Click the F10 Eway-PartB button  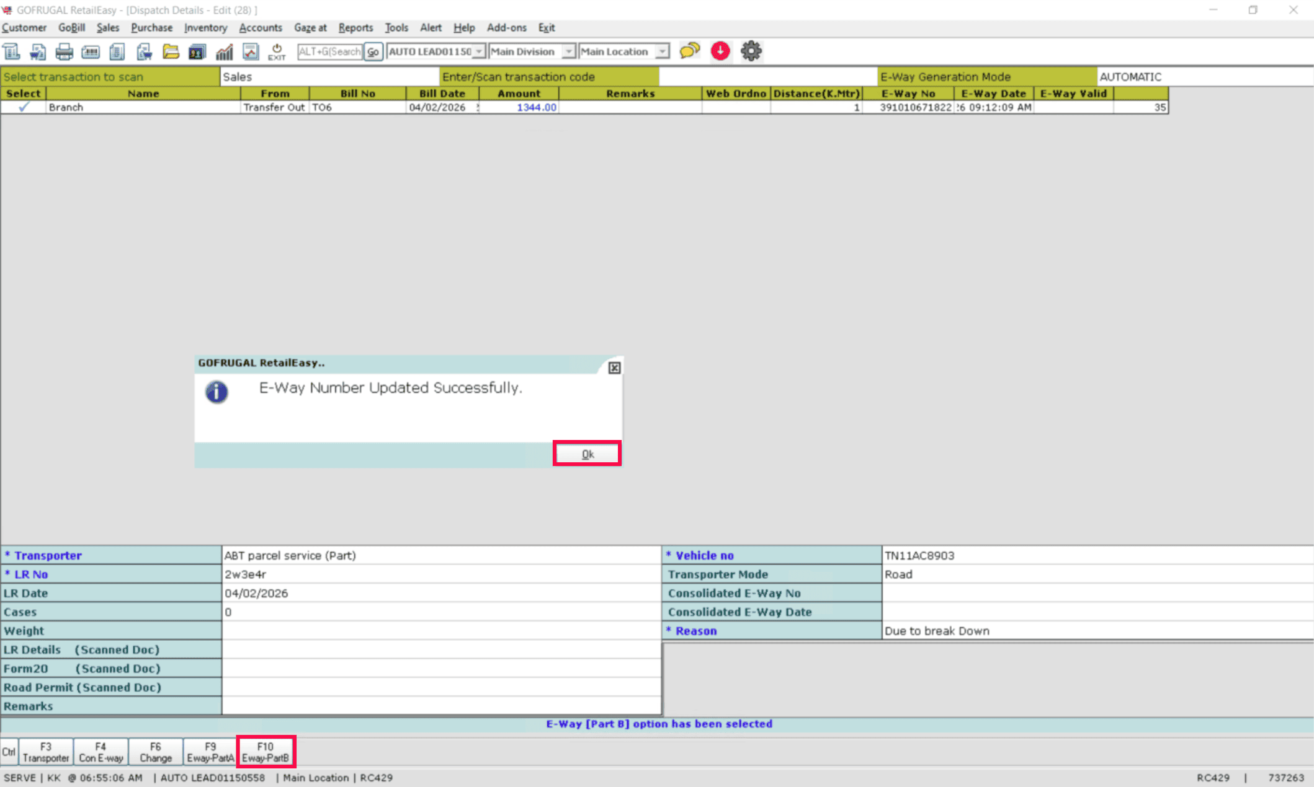[266, 752]
